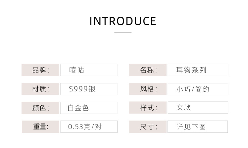Select the 名称 label cell
248x148 pixels.
pos(148,70)
